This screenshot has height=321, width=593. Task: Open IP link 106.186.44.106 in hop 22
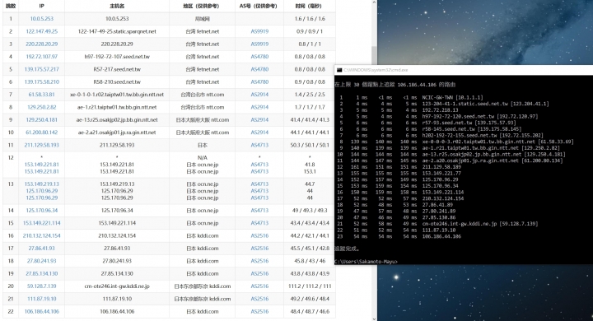click(x=42, y=312)
